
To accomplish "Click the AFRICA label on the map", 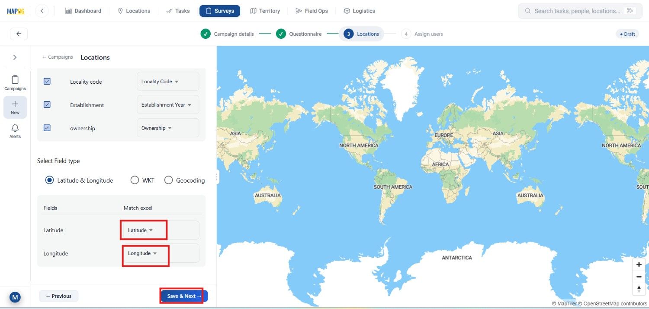I will click(x=440, y=164).
